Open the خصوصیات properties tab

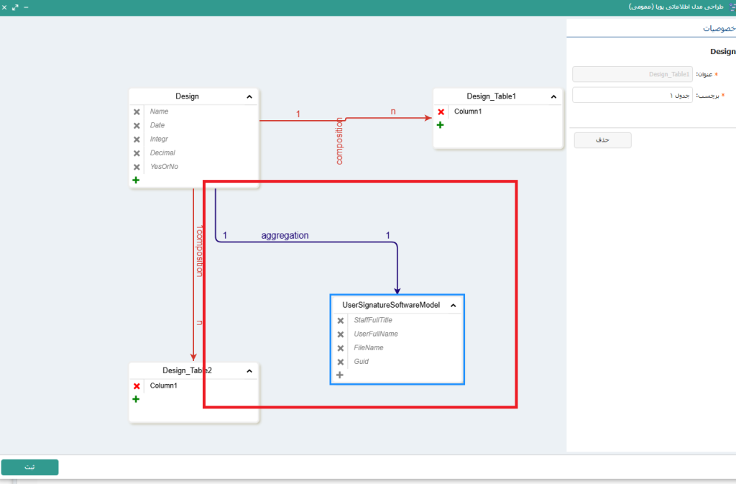[719, 27]
